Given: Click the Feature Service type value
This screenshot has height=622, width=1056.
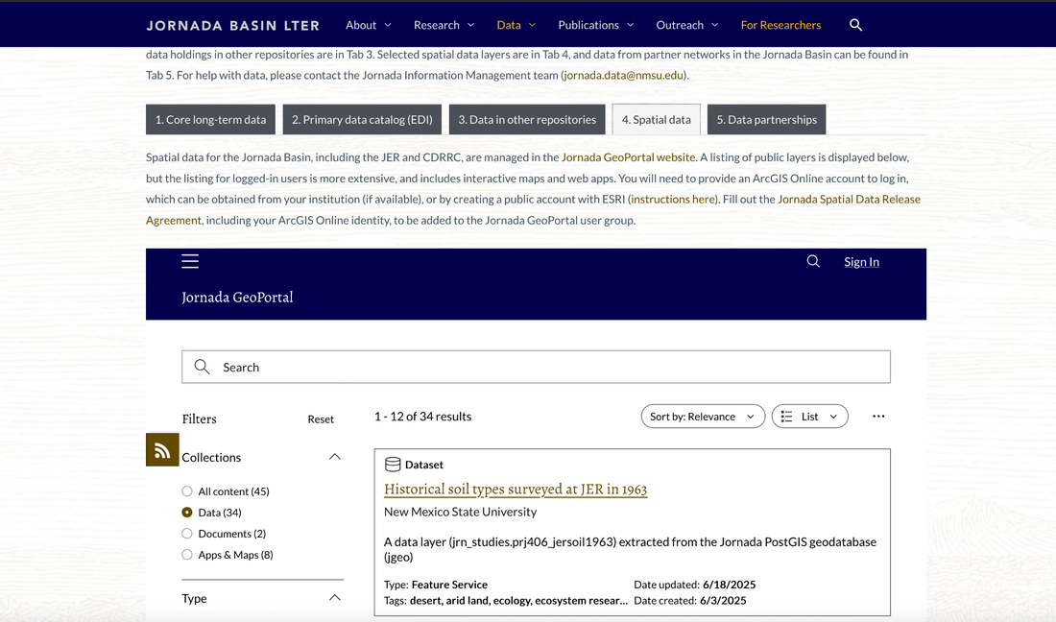Looking at the screenshot, I should click(449, 585).
